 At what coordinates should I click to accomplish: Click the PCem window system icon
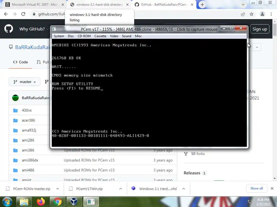(54, 29)
